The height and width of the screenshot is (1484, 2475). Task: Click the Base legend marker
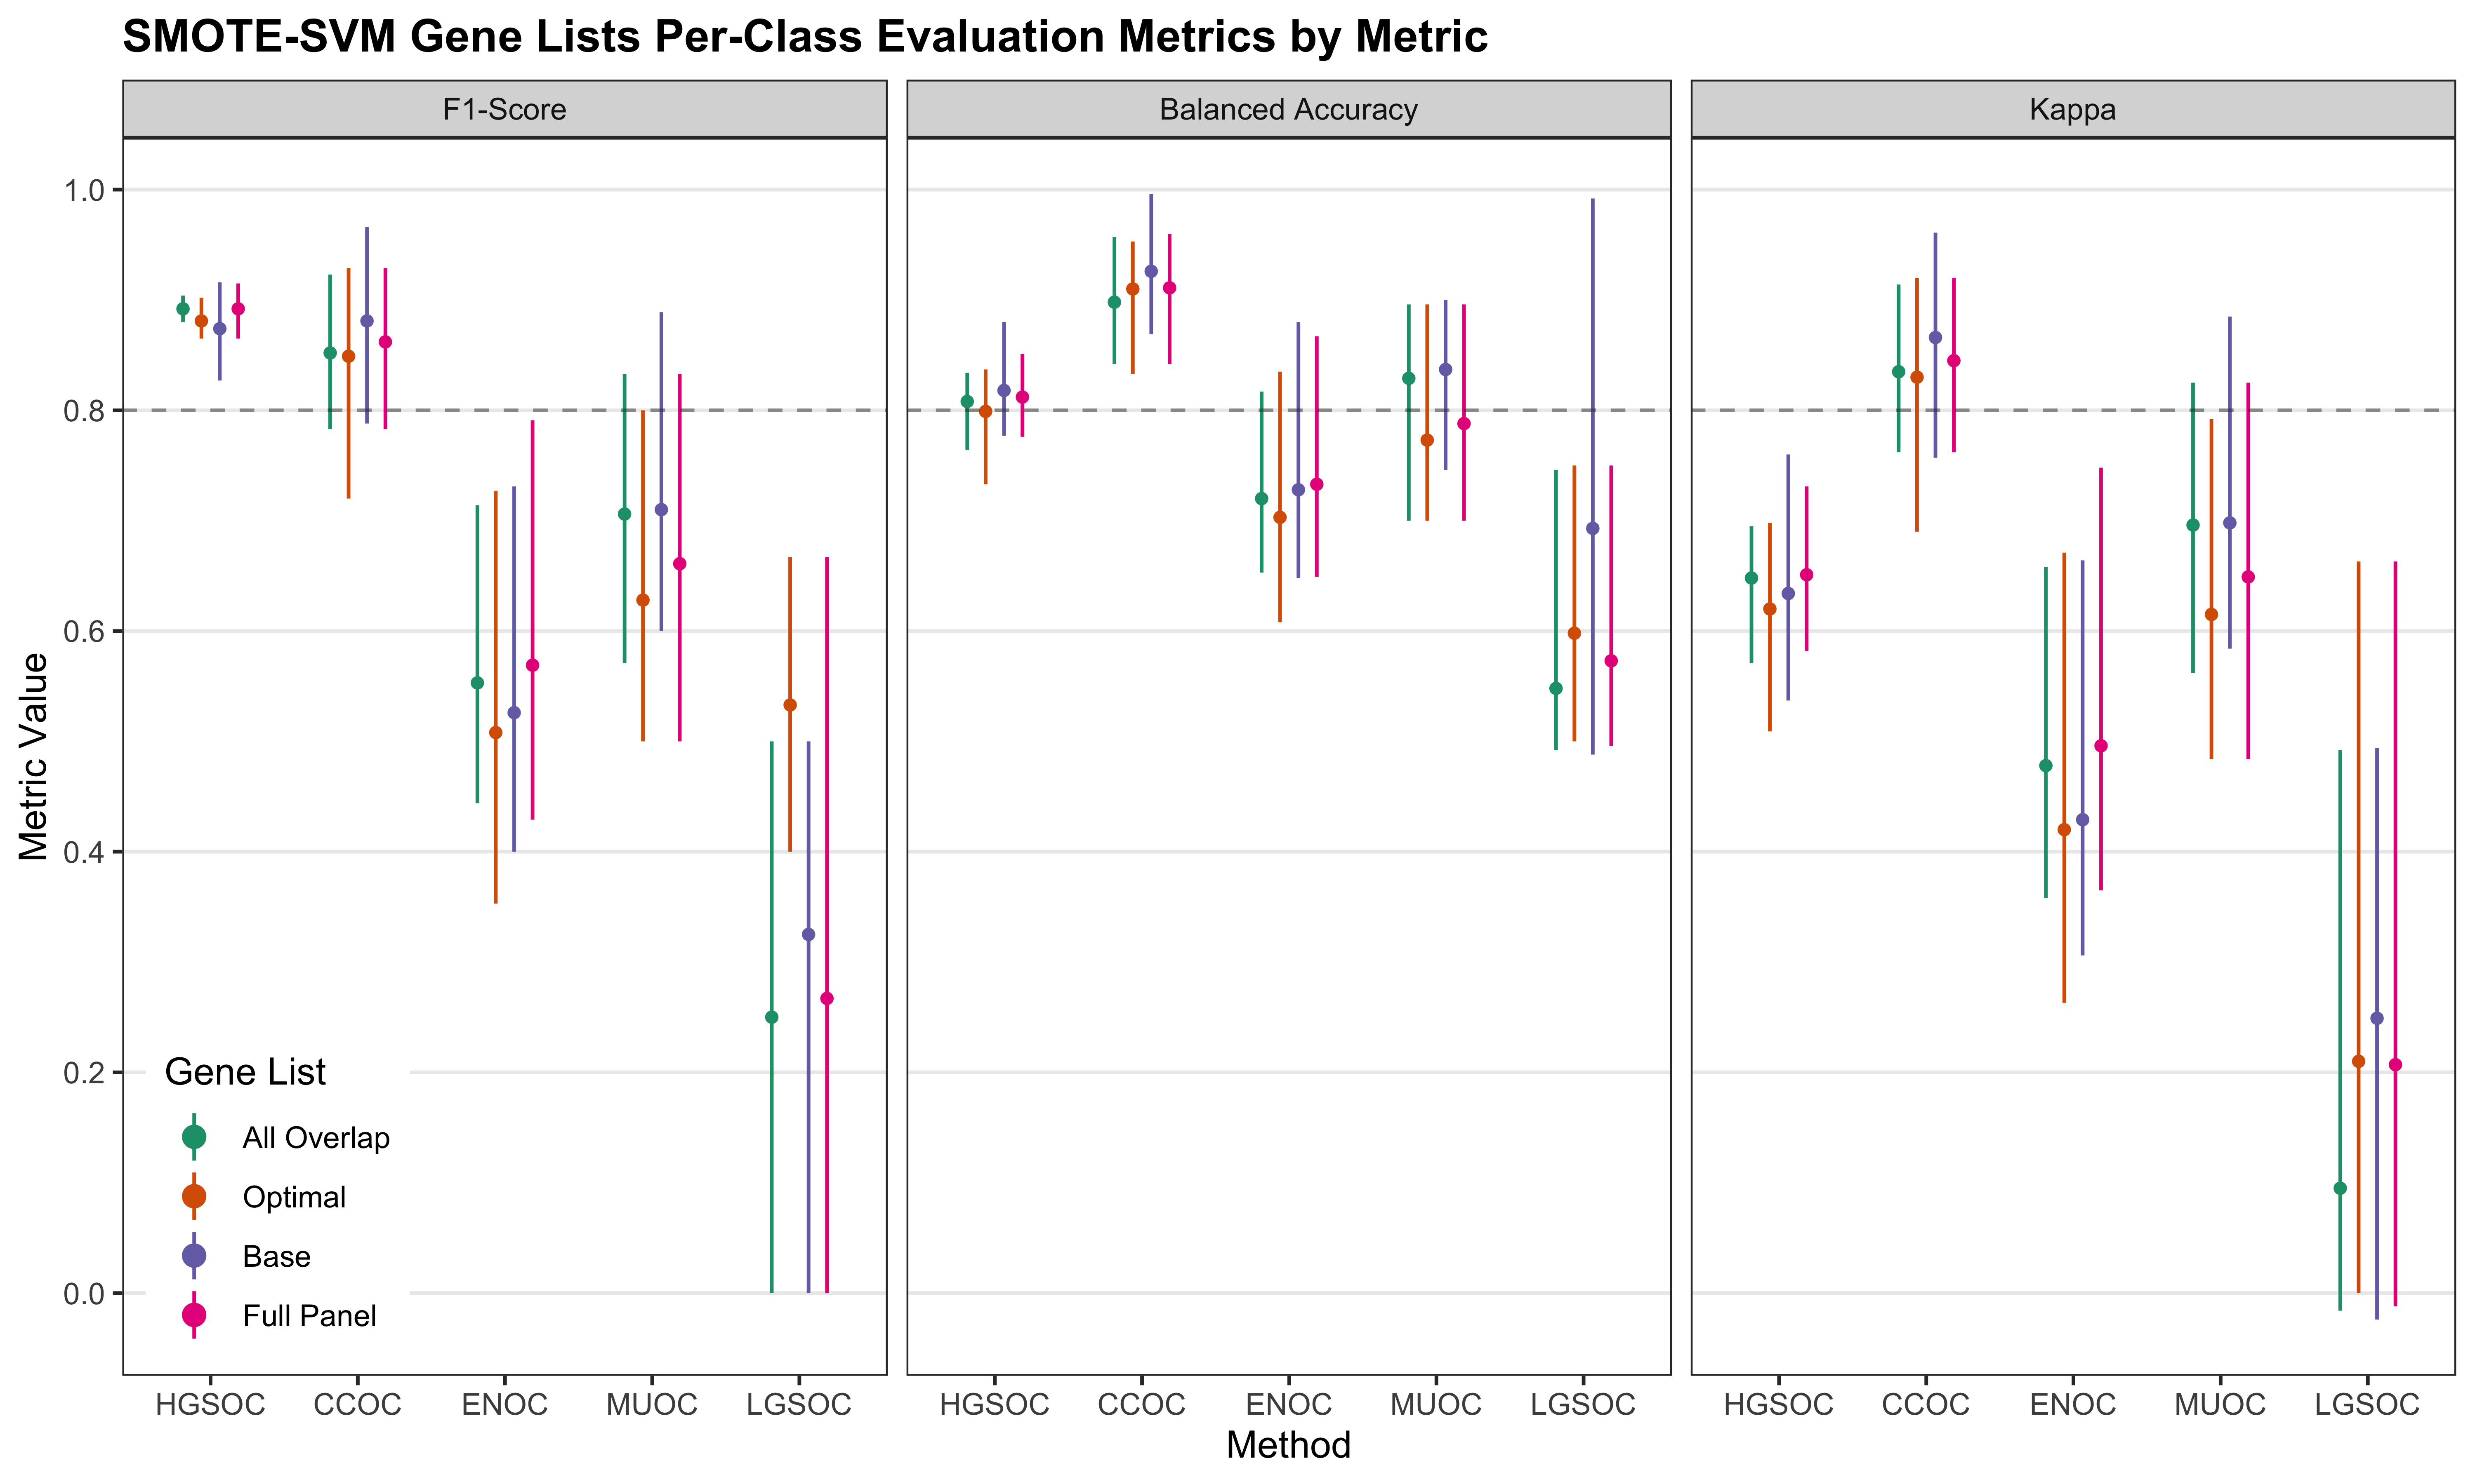tap(194, 1256)
